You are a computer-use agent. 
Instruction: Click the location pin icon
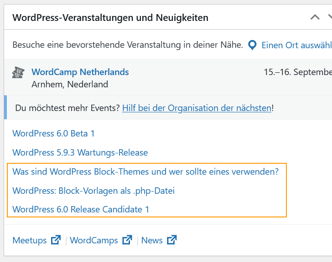pyautogui.click(x=252, y=45)
